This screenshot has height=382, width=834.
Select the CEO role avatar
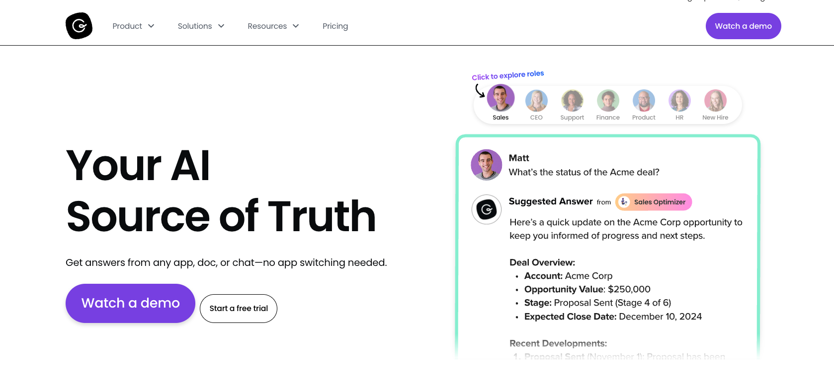coord(536,101)
